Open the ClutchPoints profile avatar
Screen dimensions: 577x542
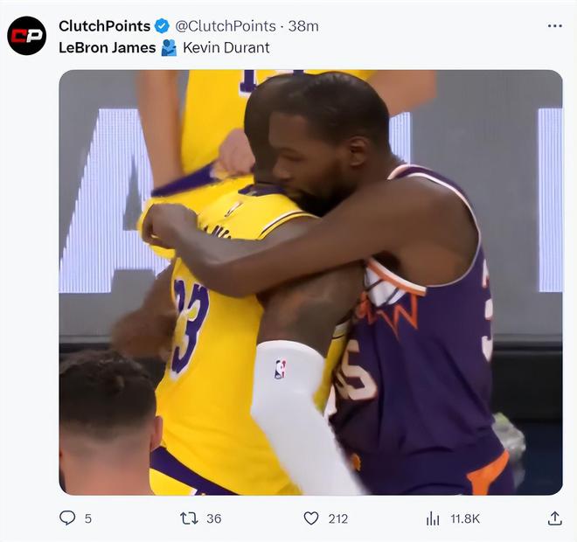(26, 36)
